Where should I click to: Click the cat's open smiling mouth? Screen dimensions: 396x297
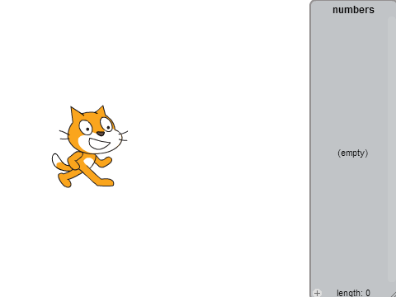[99, 144]
